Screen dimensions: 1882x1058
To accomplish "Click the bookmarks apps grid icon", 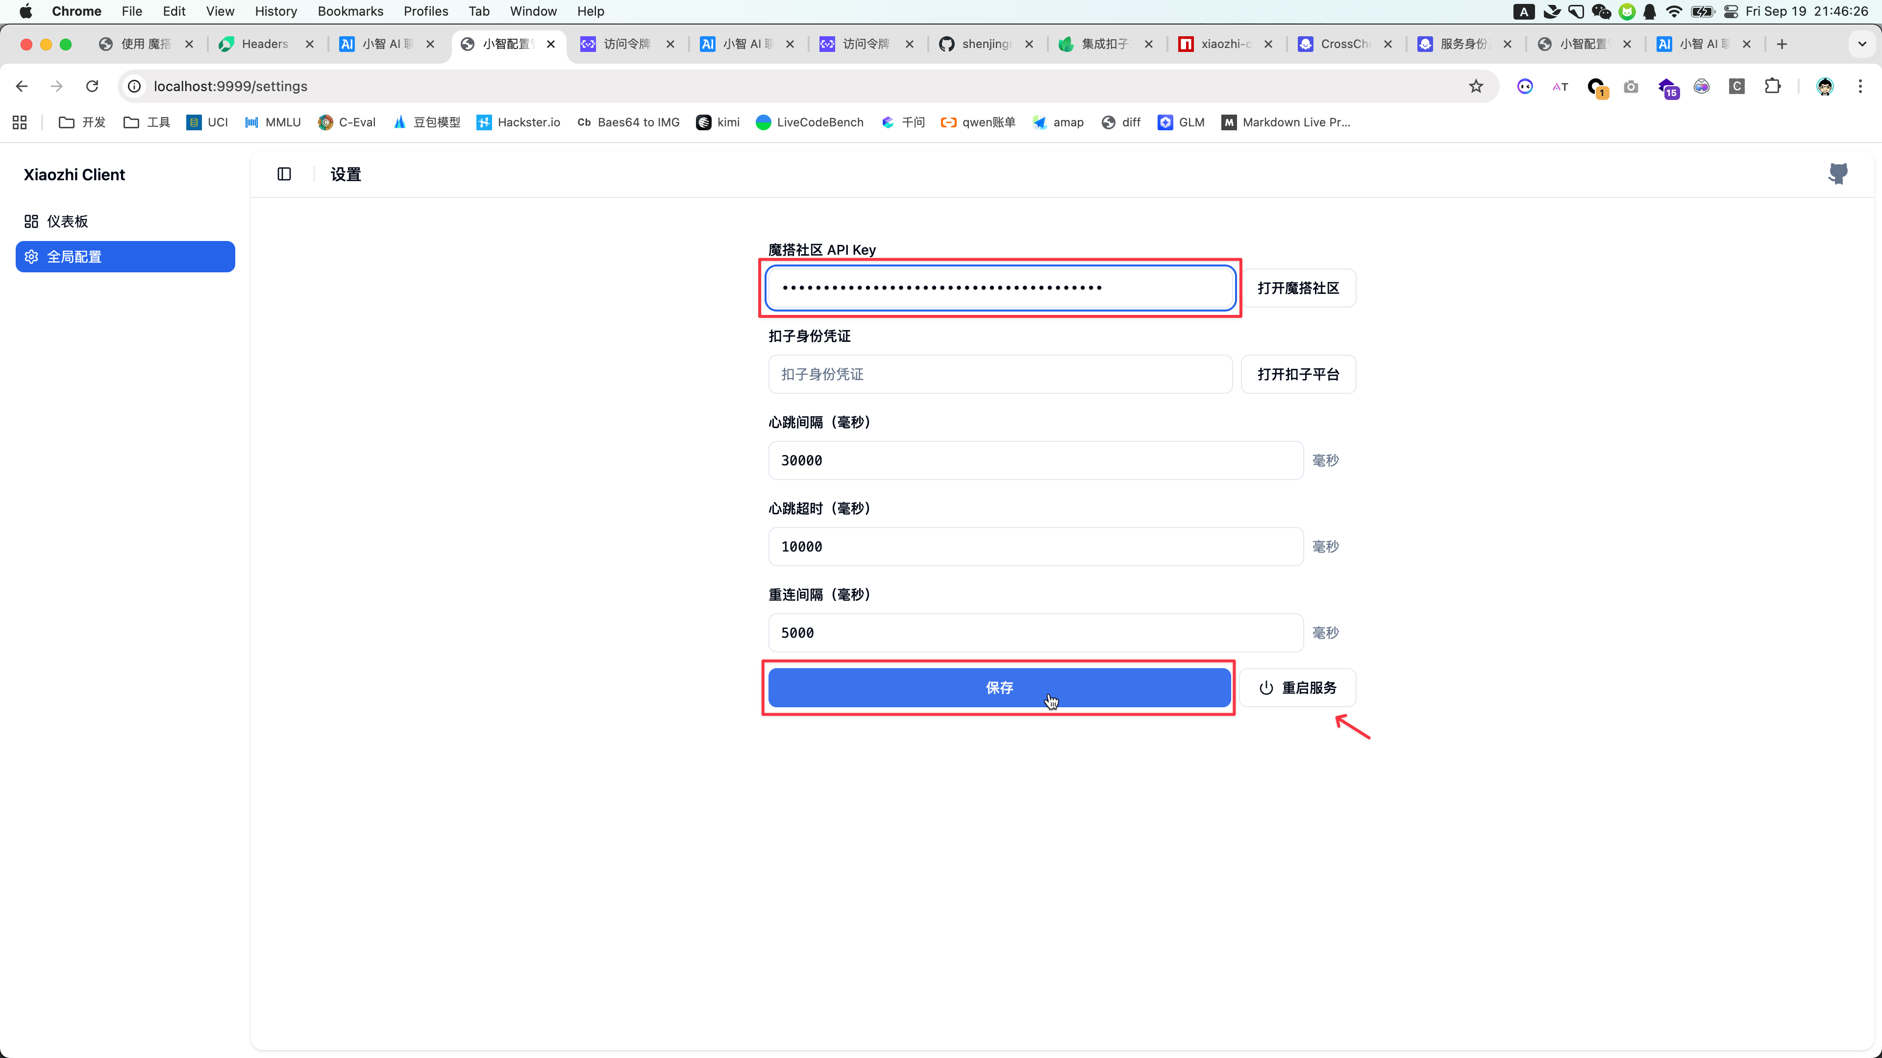I will point(20,122).
